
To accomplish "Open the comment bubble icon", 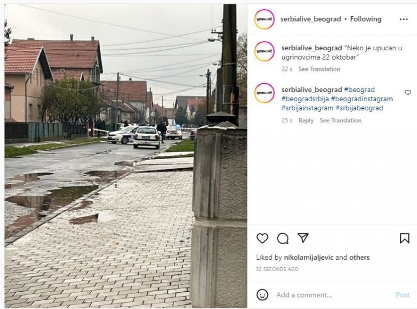I will pos(283,238).
